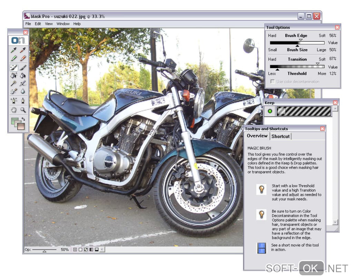The image size is (352, 277).
Task: Click the '12%' Threshold value
Action: 333,74
